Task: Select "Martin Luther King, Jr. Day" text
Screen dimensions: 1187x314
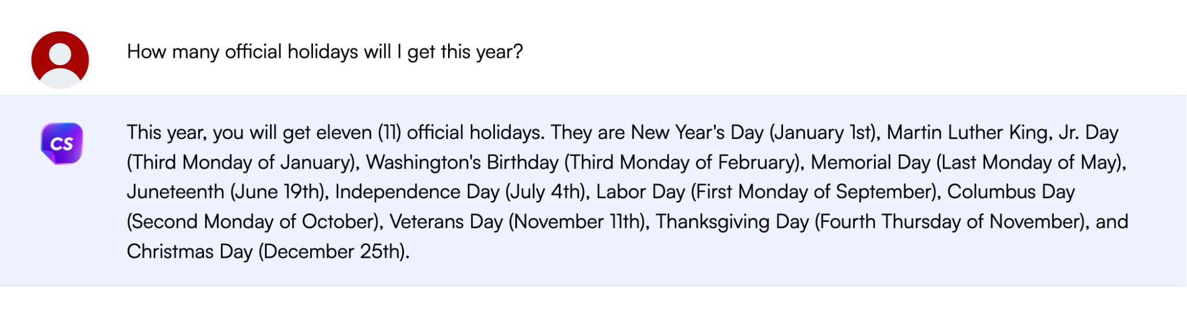Action: click(x=1002, y=133)
